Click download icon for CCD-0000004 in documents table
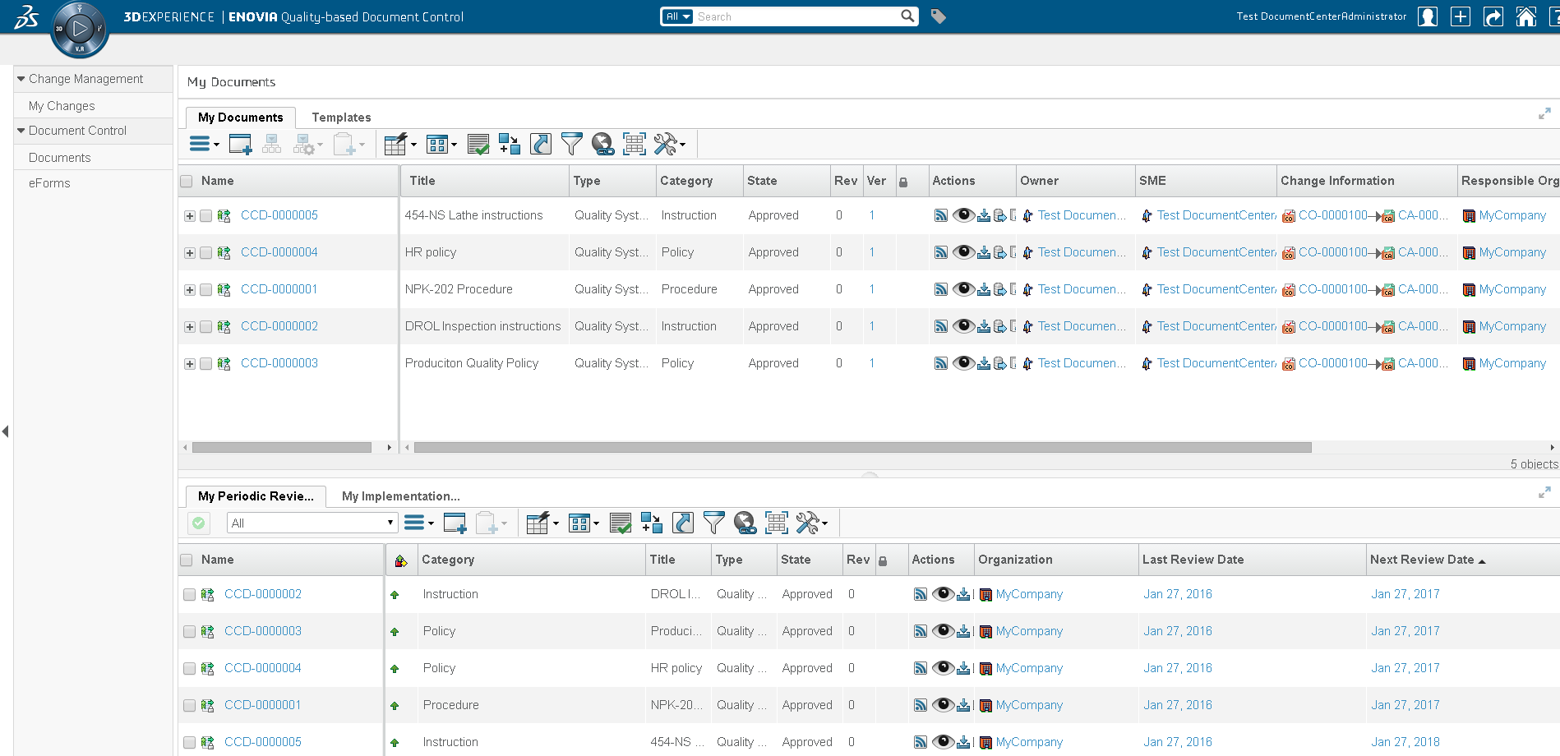 point(983,252)
